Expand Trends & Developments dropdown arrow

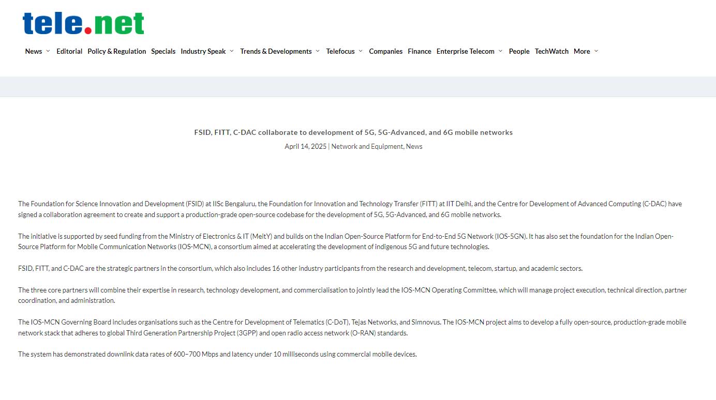(318, 51)
